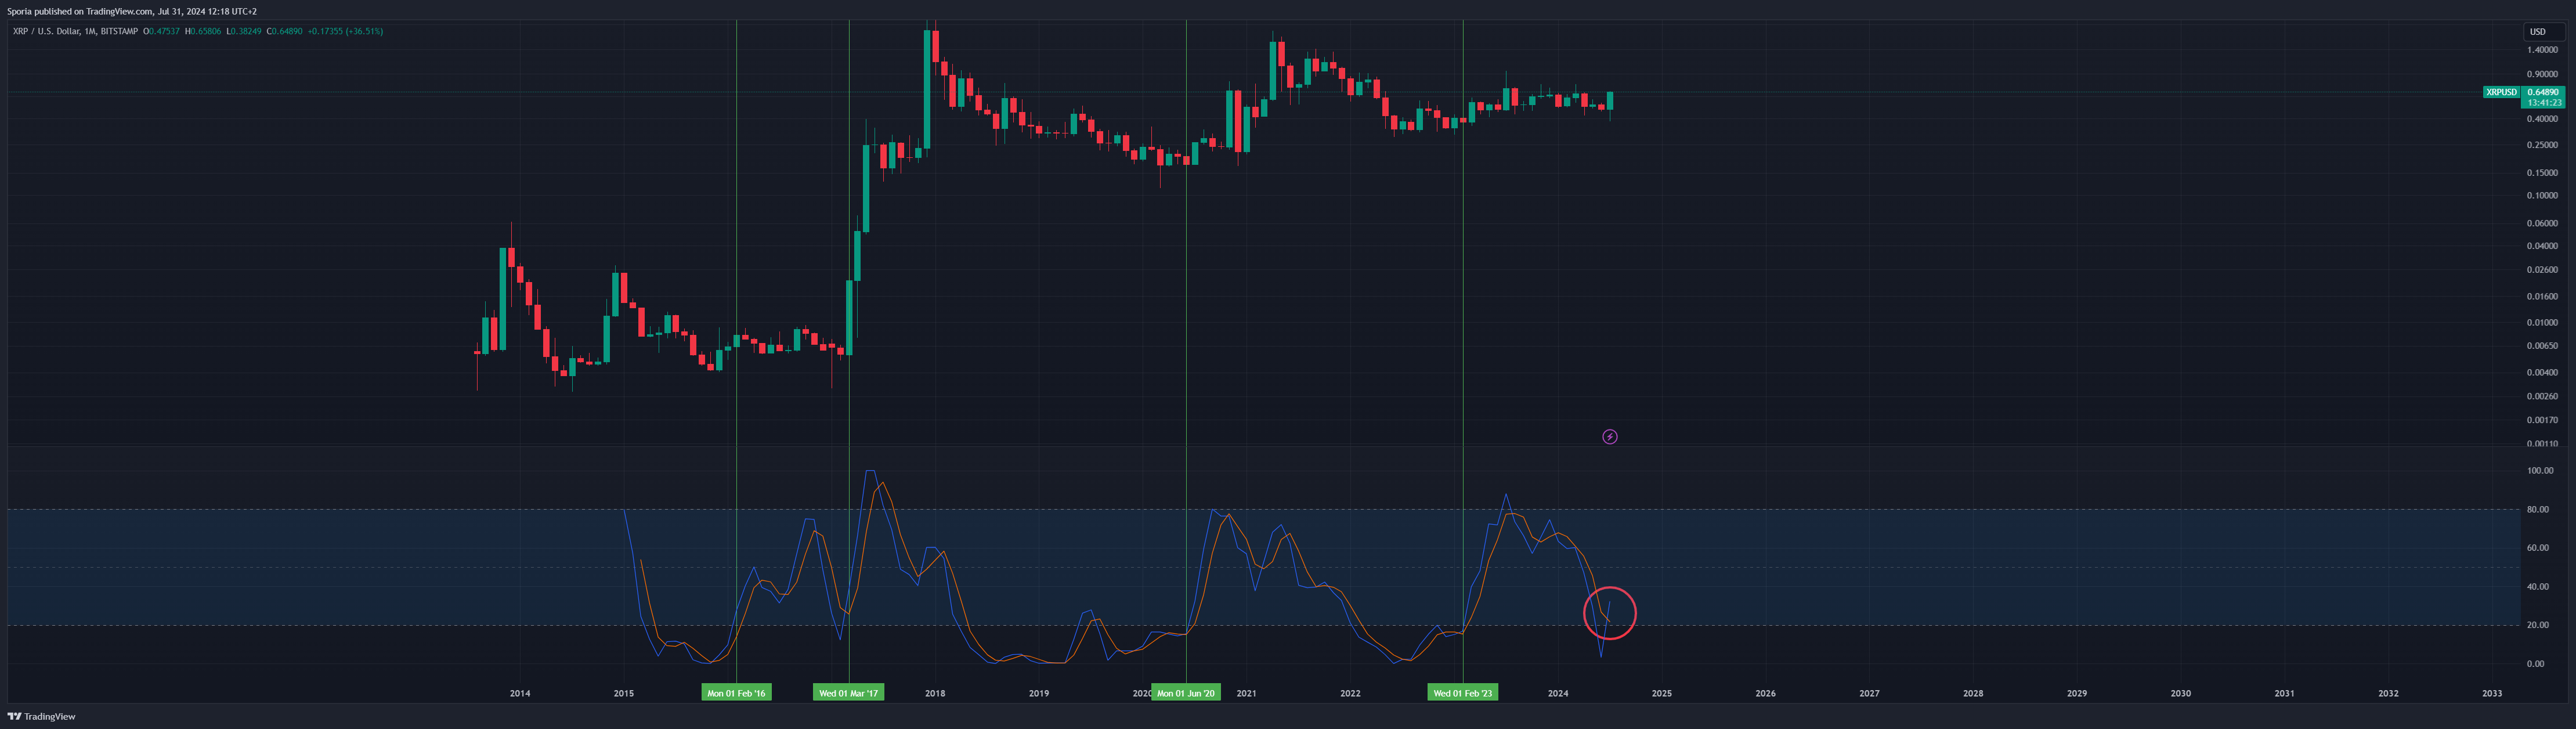The height and width of the screenshot is (729, 2576).
Task: Click the XRPUSD symbol price tag
Action: tap(2501, 92)
